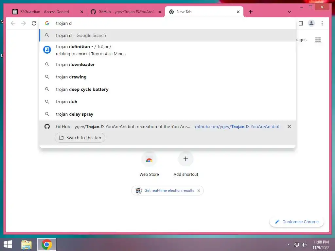
Task: Select 'trojan definition' suggestion
Action: click(x=167, y=50)
